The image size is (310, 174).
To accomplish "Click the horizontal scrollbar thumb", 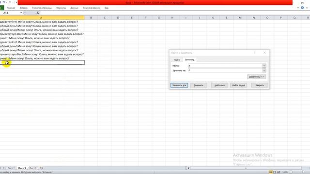I will (x=246, y=168).
